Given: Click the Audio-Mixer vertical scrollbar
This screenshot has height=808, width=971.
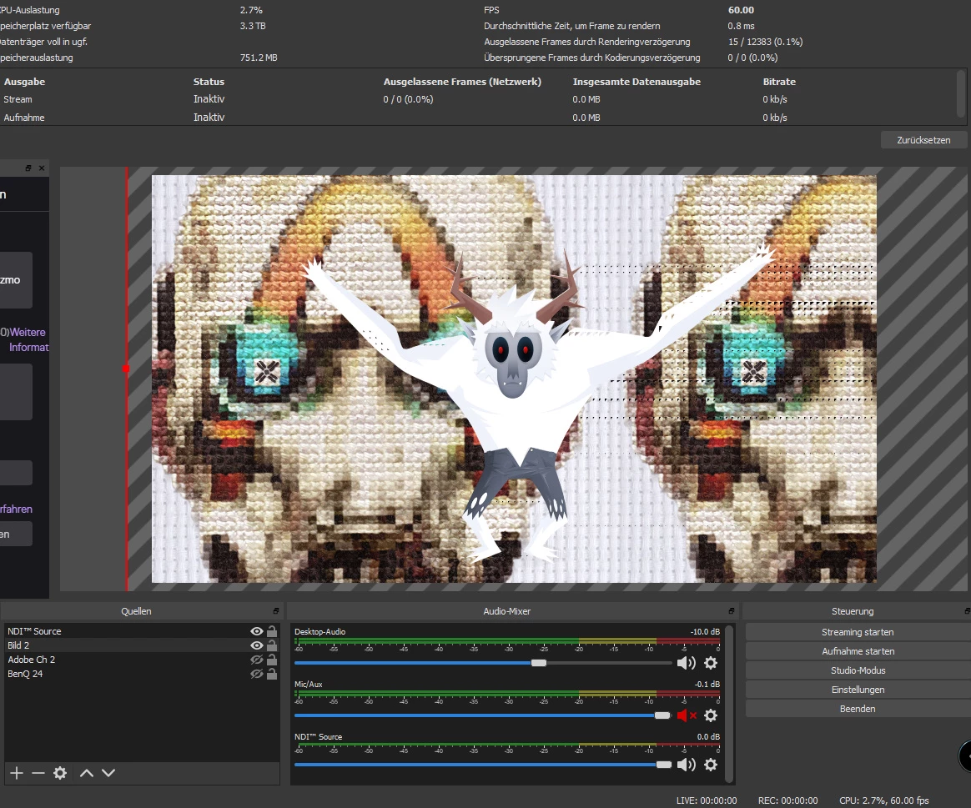Looking at the screenshot, I should (729, 703).
